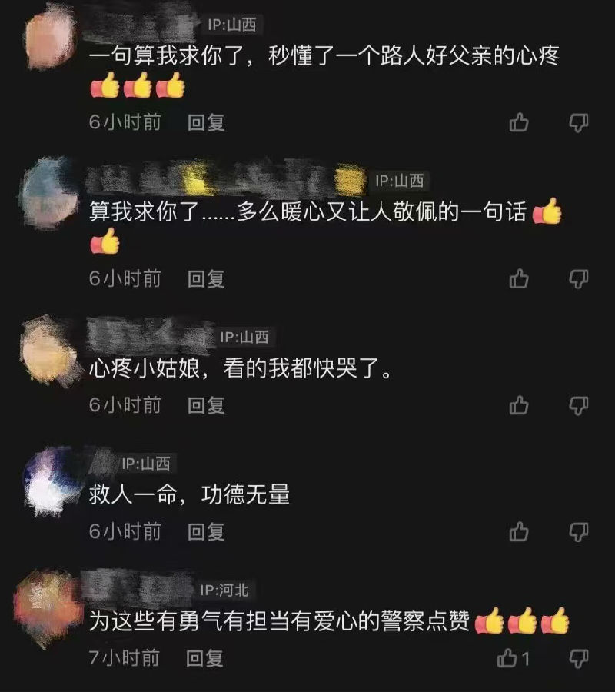Like the comment 心疼小姑娘，看的我都快哭了
This screenshot has height=692, width=615.
pyautogui.click(x=519, y=405)
